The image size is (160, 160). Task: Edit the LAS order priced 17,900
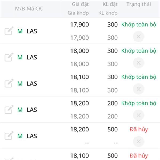(x=9, y=31)
